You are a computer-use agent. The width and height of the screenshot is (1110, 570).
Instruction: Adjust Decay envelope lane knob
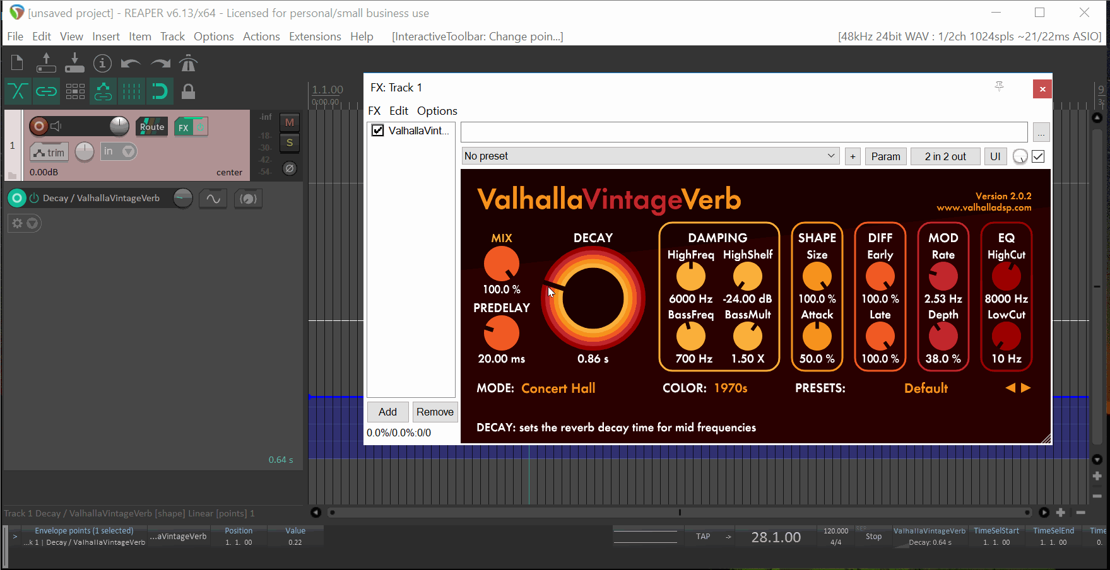(182, 198)
